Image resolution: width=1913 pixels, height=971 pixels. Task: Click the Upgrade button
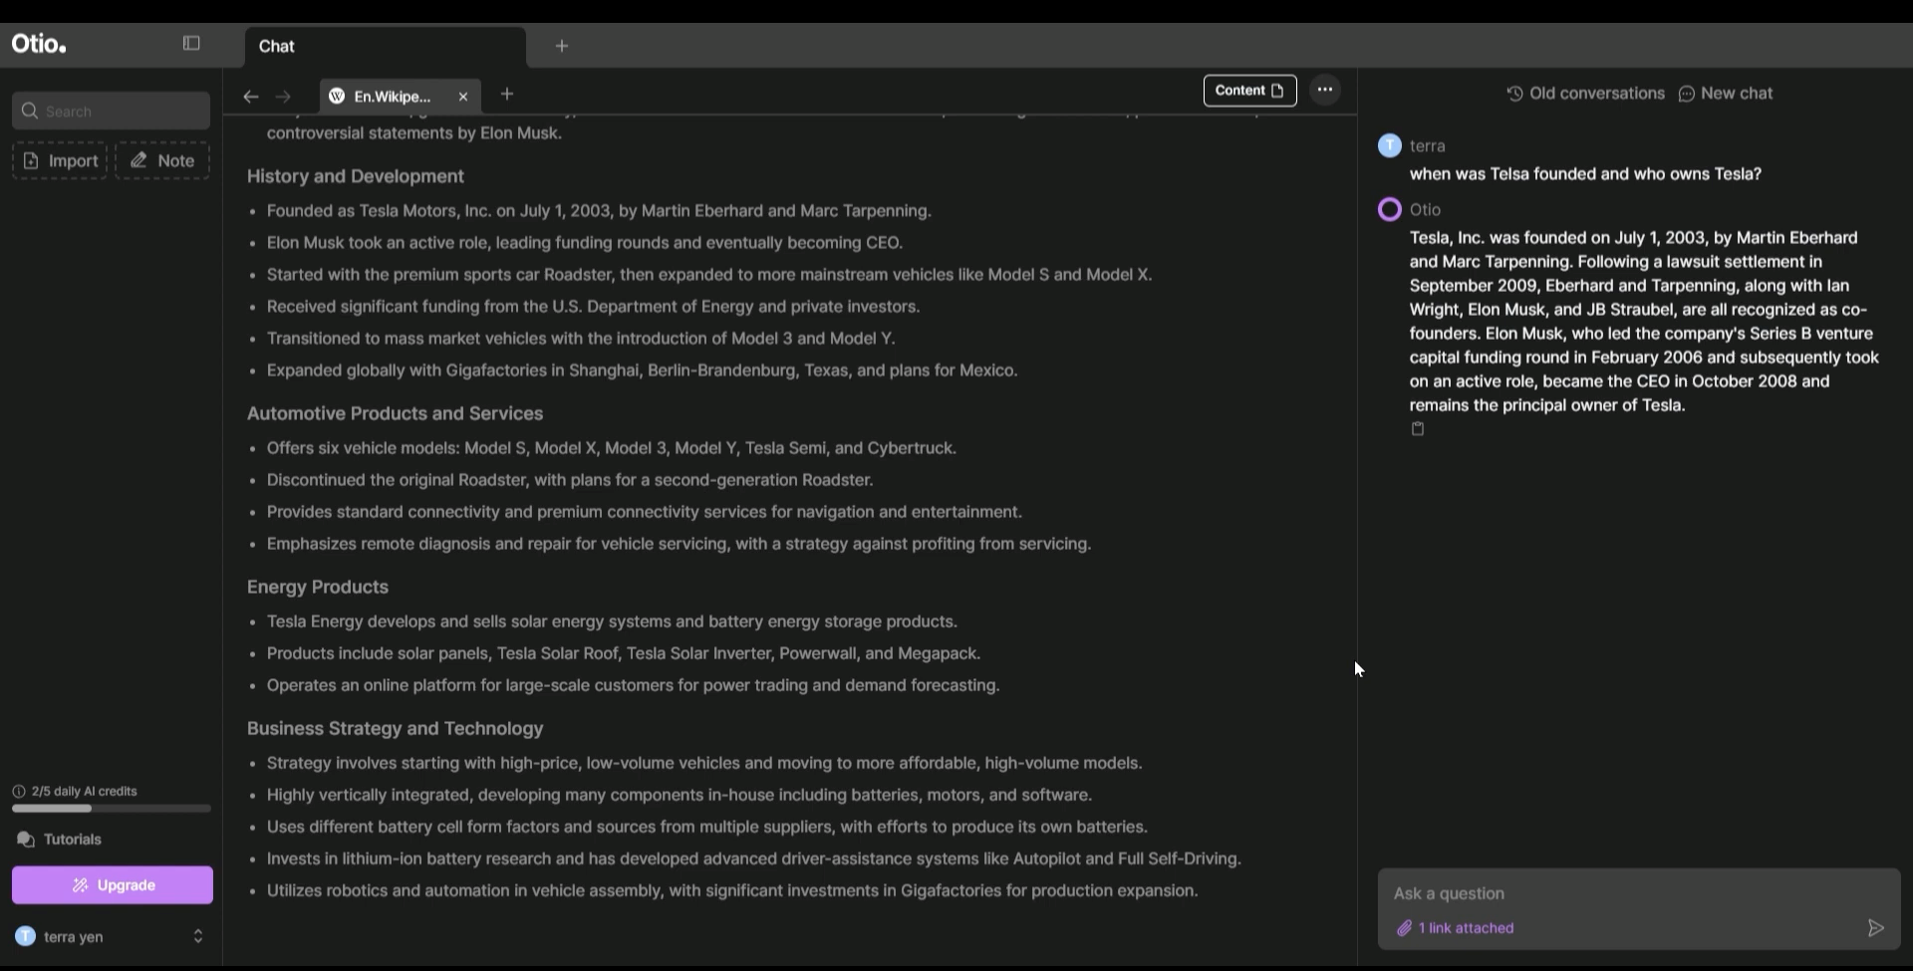[113, 885]
